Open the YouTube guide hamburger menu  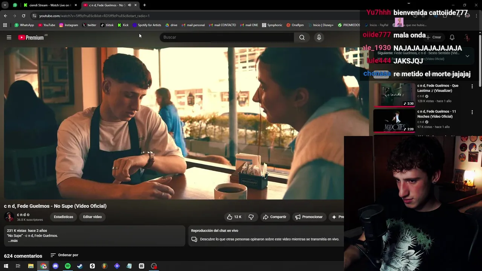pos(9,37)
